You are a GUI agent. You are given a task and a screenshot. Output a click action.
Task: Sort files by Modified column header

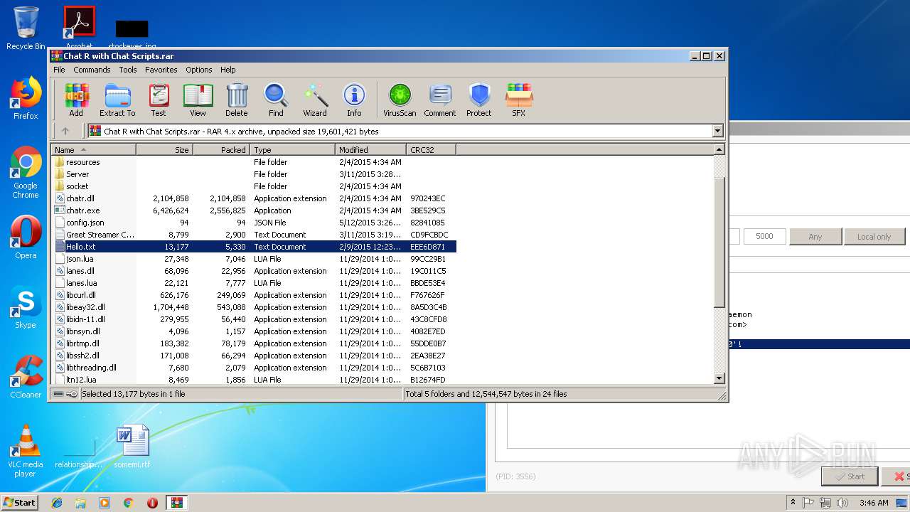tap(370, 149)
